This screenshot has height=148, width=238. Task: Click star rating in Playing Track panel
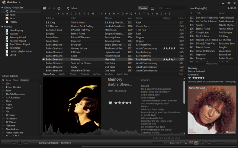(x=123, y=103)
